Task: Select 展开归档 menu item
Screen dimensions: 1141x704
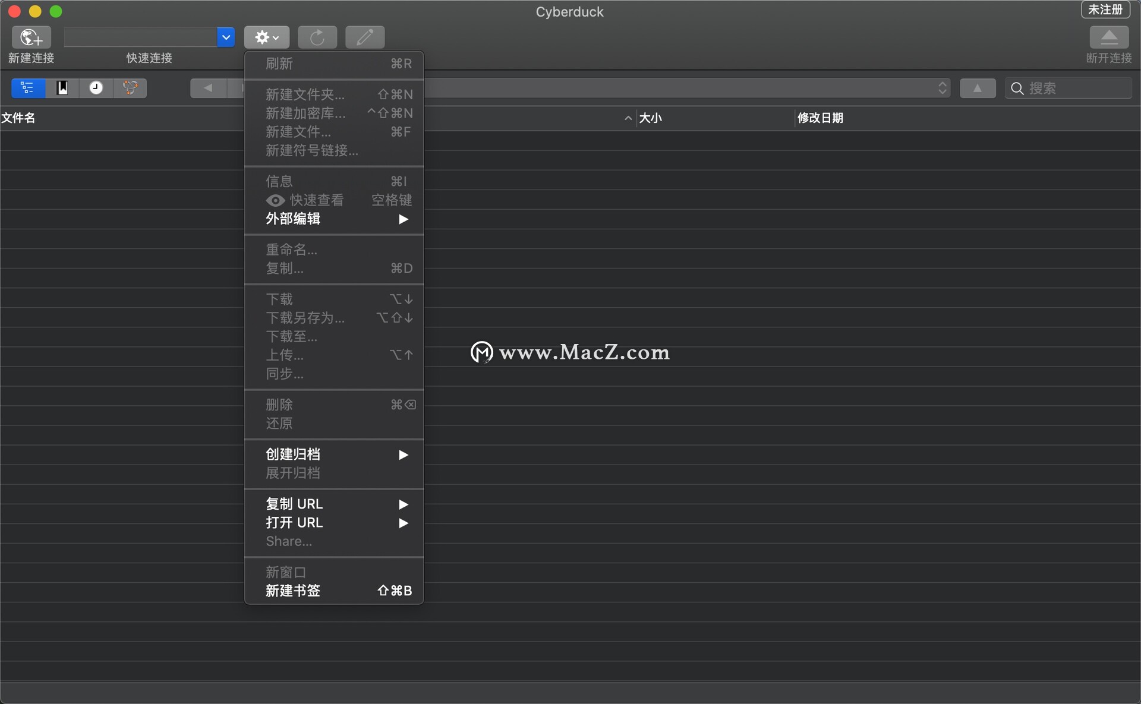Action: (x=334, y=473)
